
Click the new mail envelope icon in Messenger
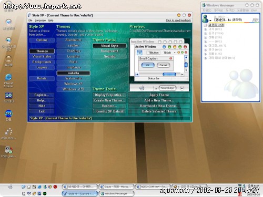[x=206, y=25]
